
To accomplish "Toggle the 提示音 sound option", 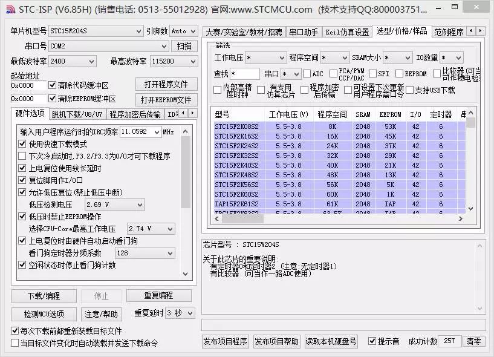I will click(x=372, y=341).
